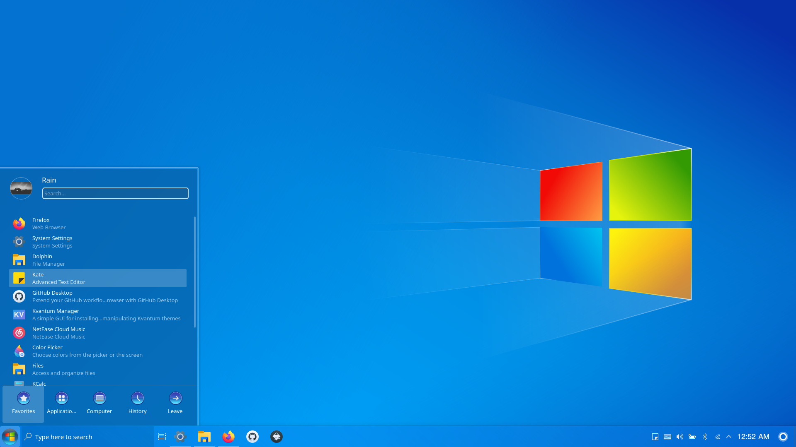Click the Rain user avatar
The image size is (796, 447).
tap(21, 188)
